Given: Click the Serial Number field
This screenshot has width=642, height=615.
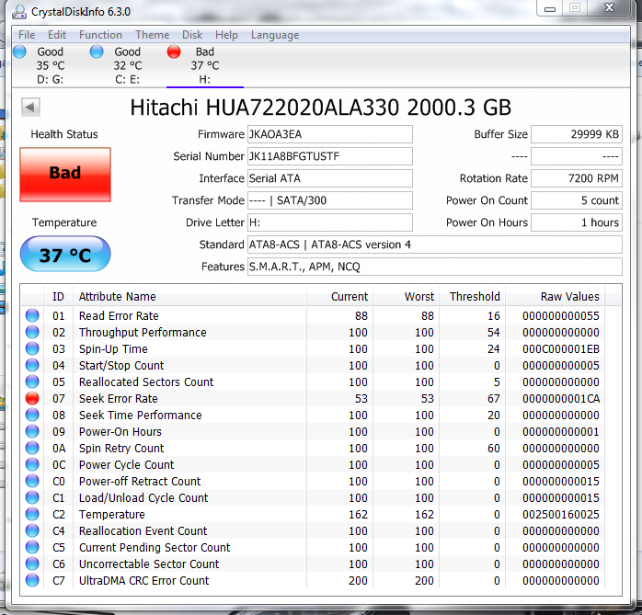Looking at the screenshot, I should coord(329,156).
